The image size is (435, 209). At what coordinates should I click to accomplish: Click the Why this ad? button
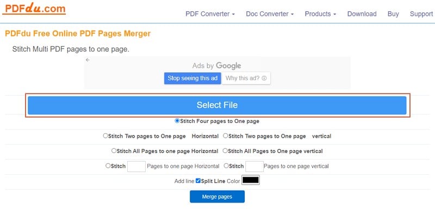pyautogui.click(x=246, y=78)
